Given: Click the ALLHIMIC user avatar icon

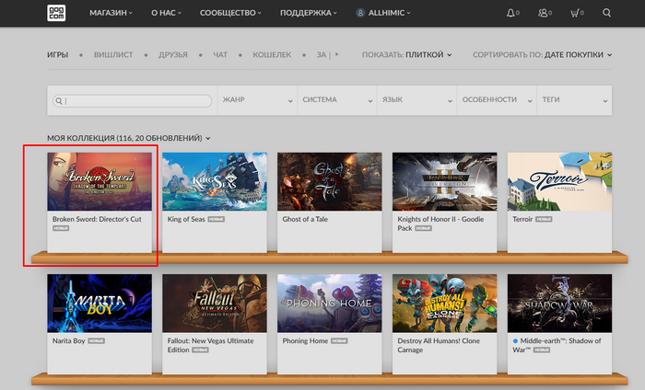Looking at the screenshot, I should click(x=360, y=13).
